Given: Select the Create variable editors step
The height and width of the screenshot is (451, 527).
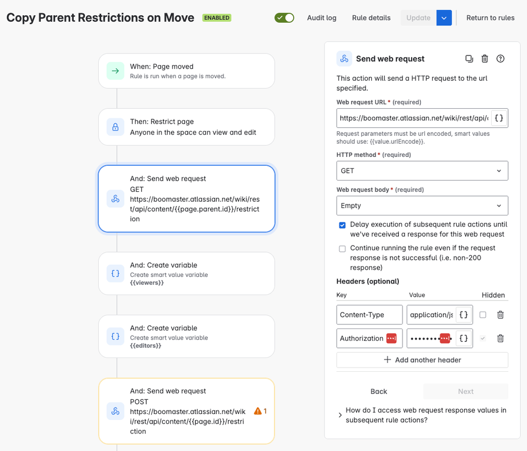Looking at the screenshot, I should (187, 336).
